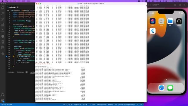Open the Explorer view in VS Code
The image size is (188, 106).
3,8
